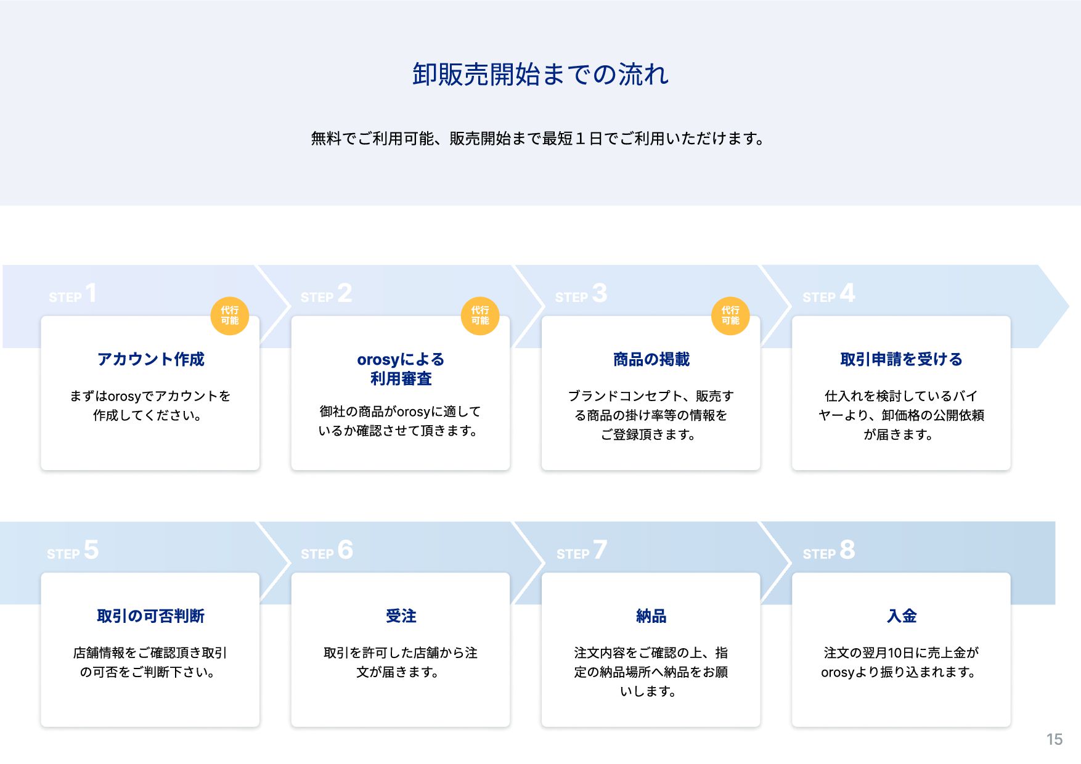This screenshot has height=764, width=1081.
Task: Click the 商品の掲載 heading
Action: tap(651, 359)
